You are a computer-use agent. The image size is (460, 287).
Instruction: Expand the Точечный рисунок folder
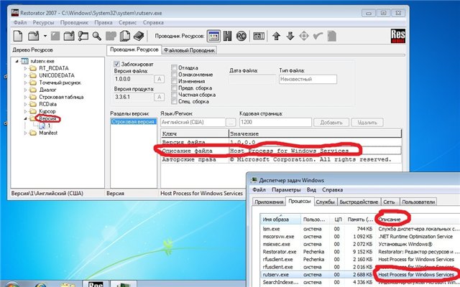[x=25, y=83]
